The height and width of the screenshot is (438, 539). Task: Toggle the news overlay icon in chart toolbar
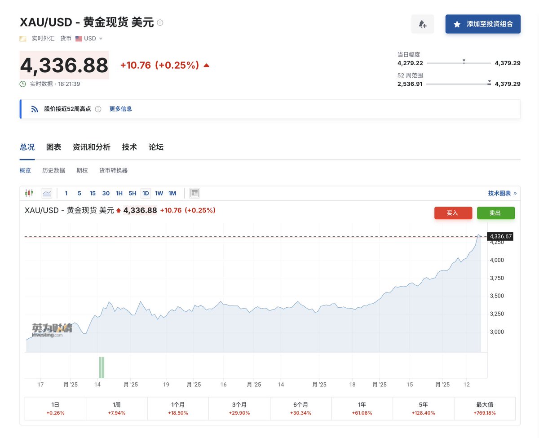(194, 193)
